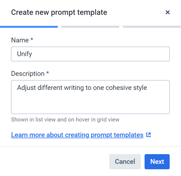The height and width of the screenshot is (176, 181).
Task: Open Learn more about creating prompt templates
Action: click(x=77, y=135)
